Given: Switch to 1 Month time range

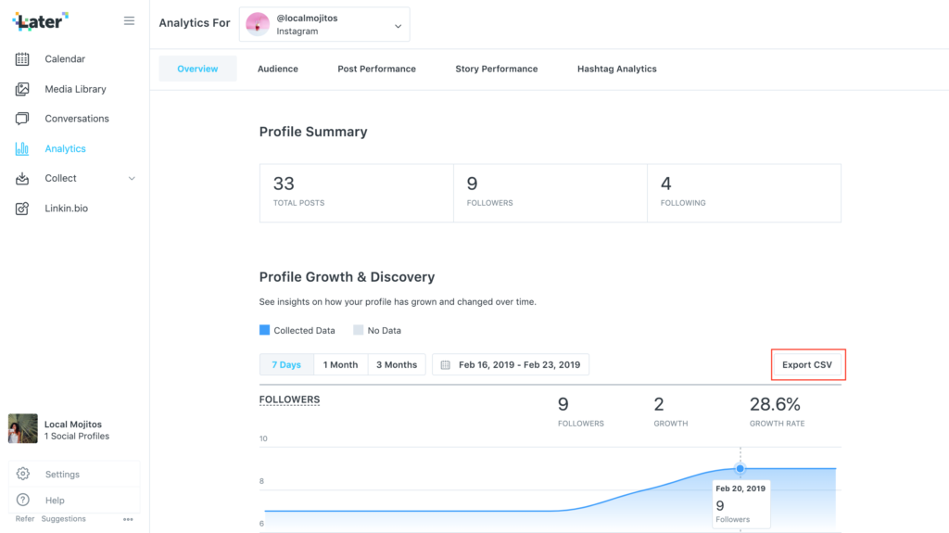Looking at the screenshot, I should click(340, 364).
